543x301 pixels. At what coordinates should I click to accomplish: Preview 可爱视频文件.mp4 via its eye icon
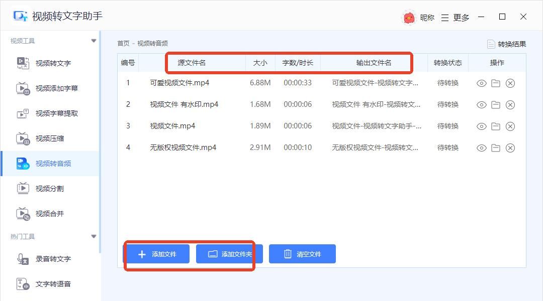point(481,83)
